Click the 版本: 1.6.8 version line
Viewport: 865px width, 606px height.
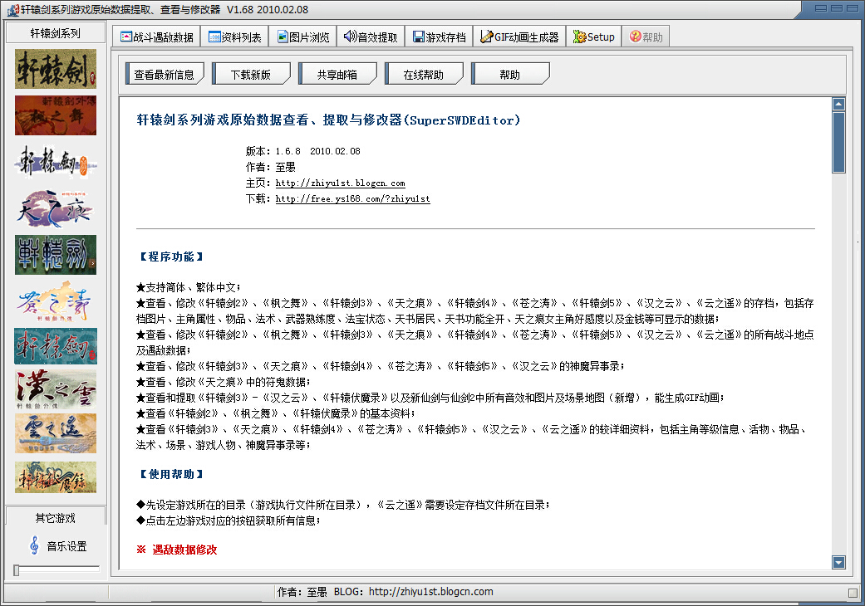[302, 151]
